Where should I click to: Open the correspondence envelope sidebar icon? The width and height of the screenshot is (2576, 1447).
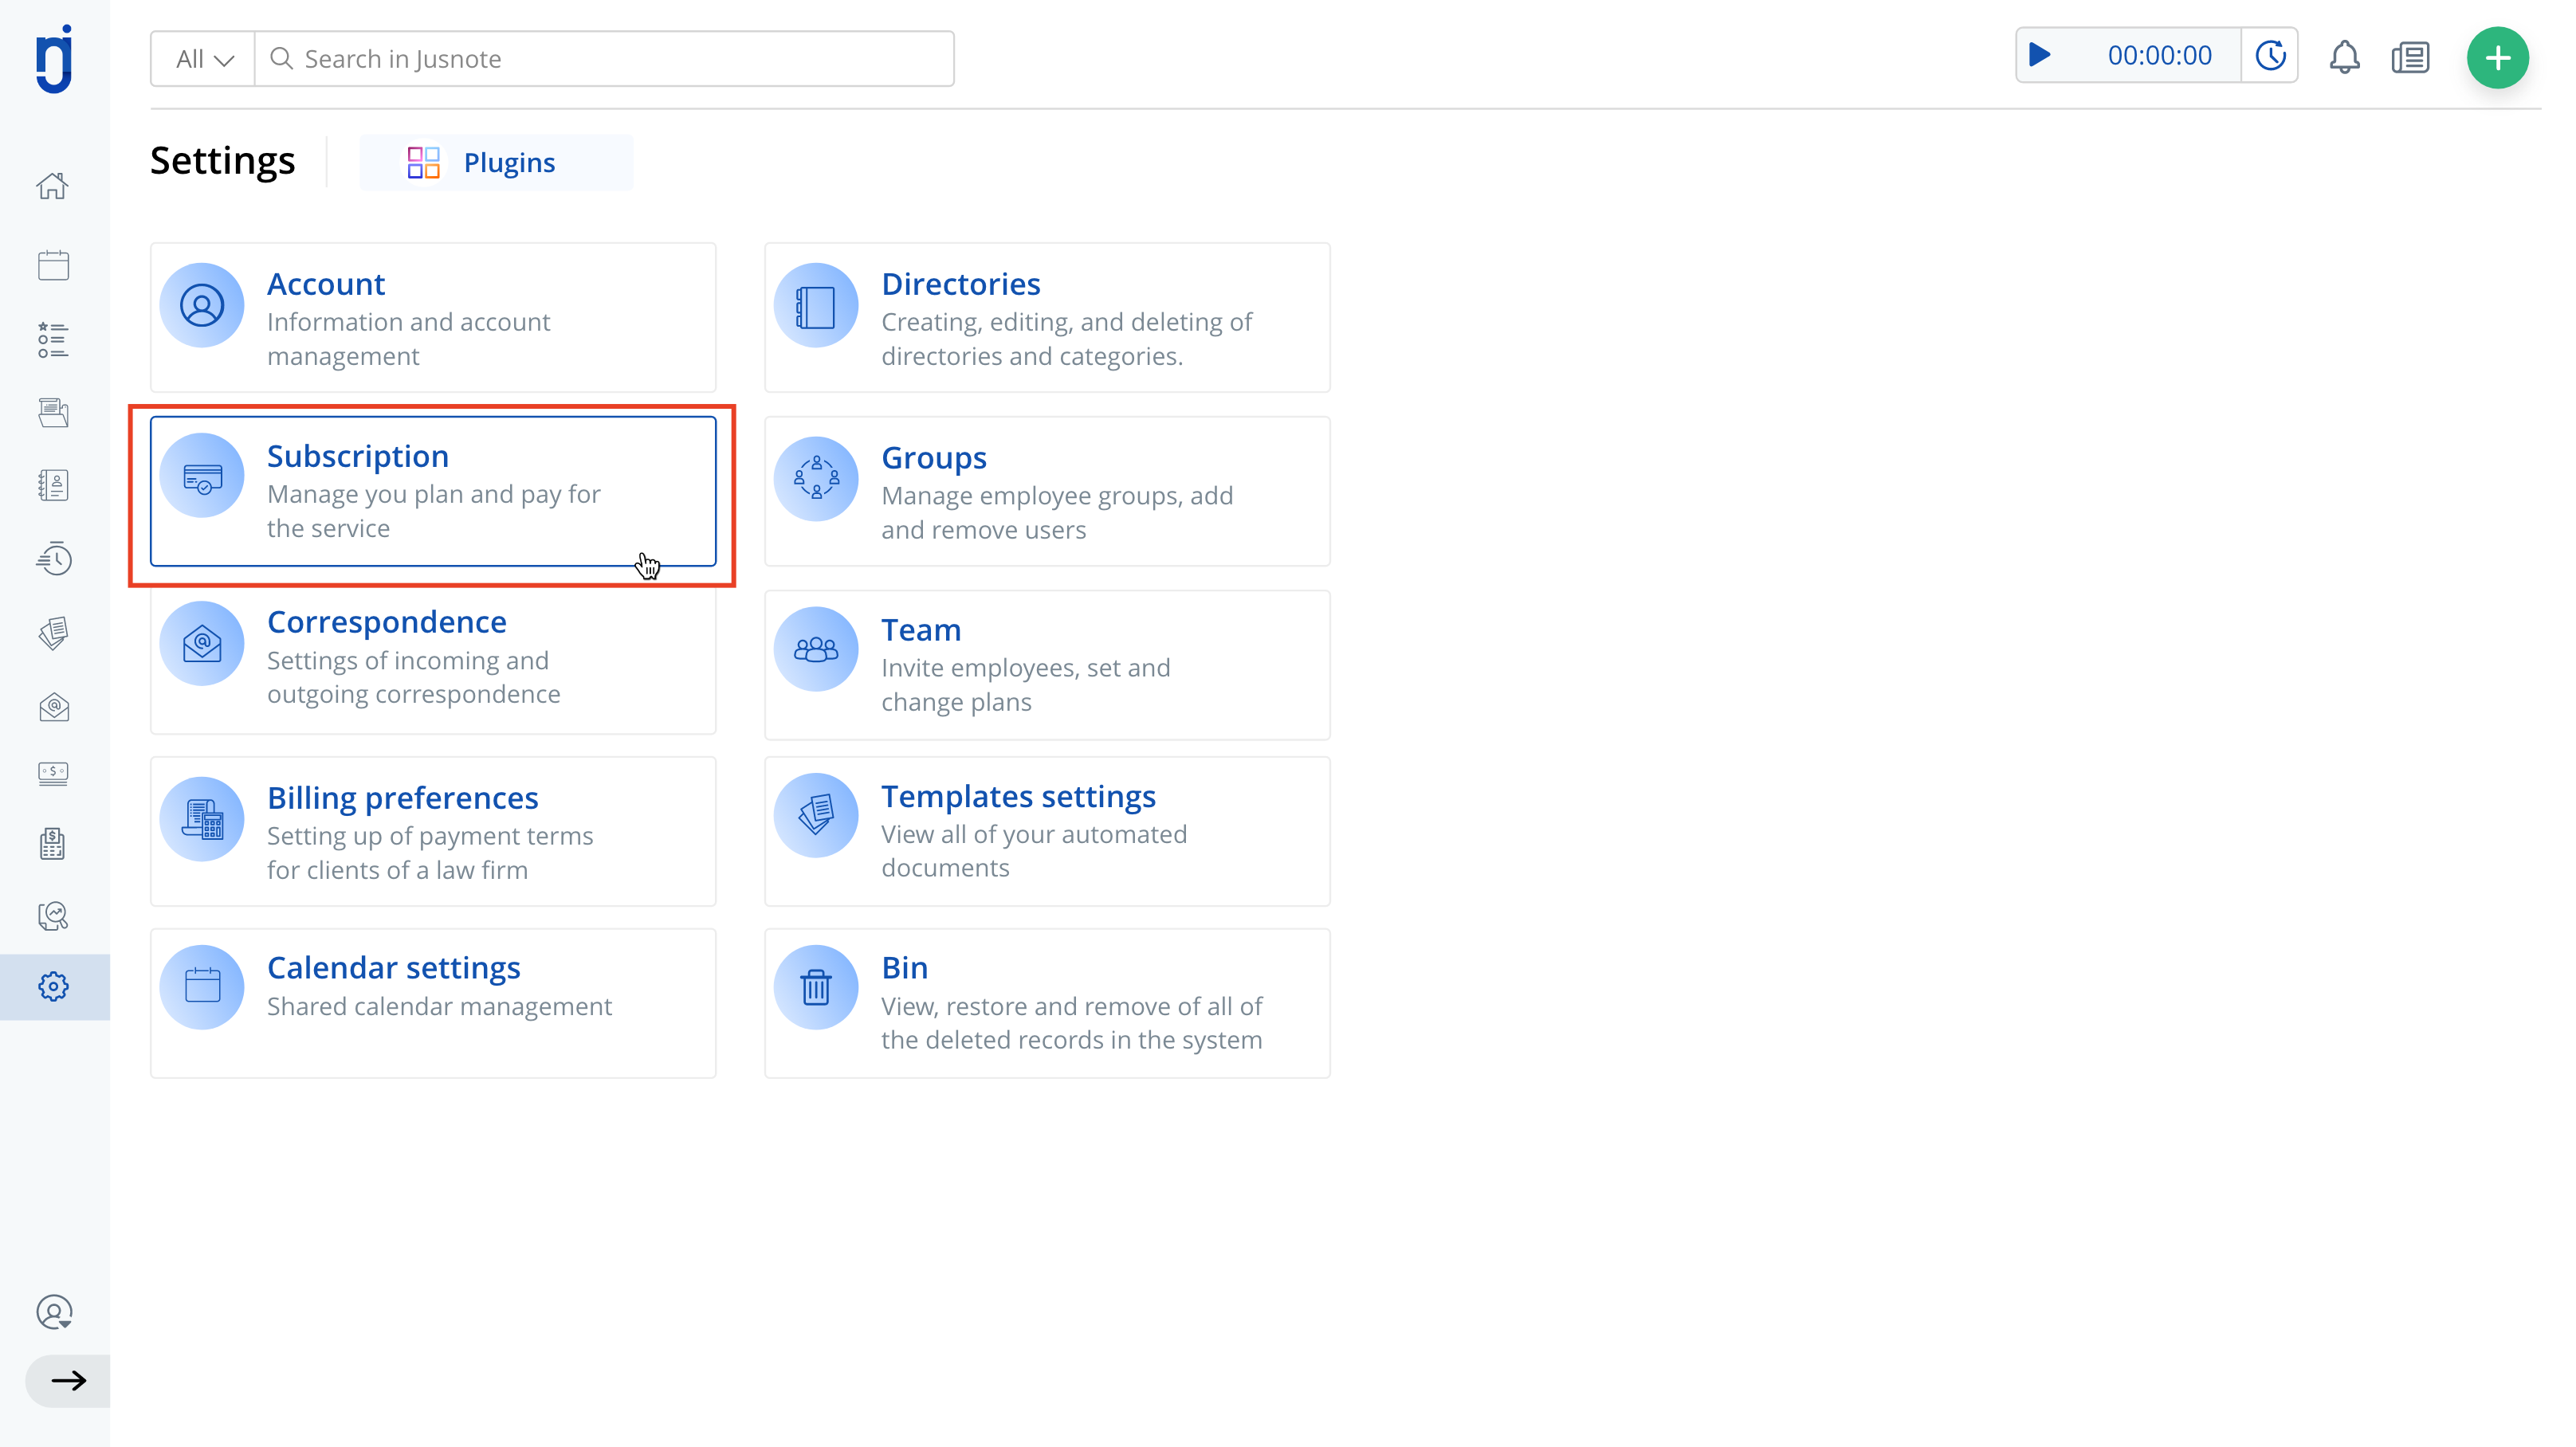pyautogui.click(x=53, y=707)
